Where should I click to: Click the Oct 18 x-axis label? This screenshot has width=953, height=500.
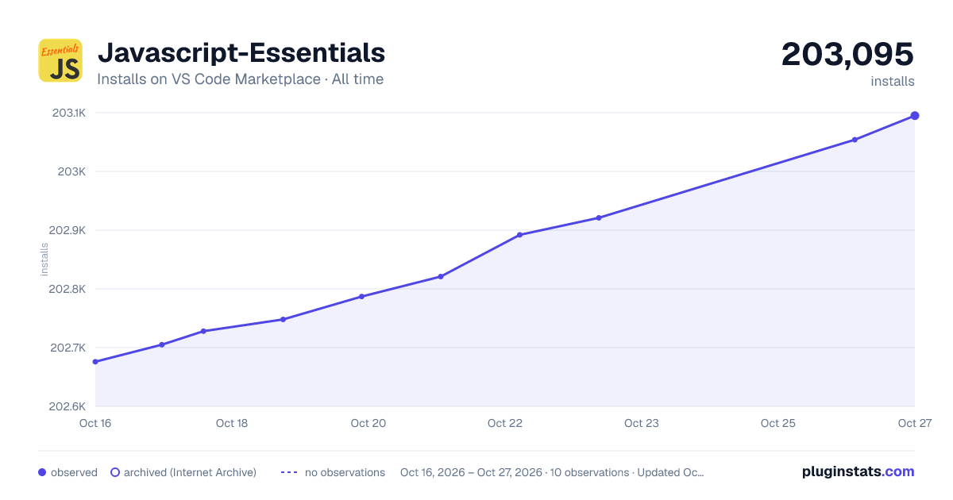(x=232, y=423)
